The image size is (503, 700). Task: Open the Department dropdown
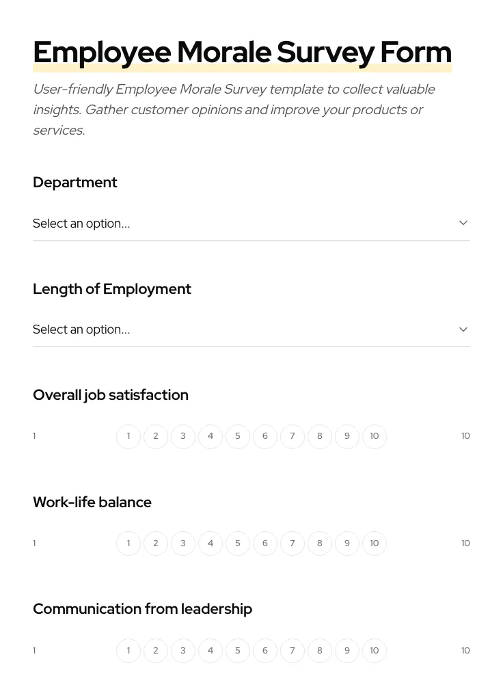[x=251, y=224]
